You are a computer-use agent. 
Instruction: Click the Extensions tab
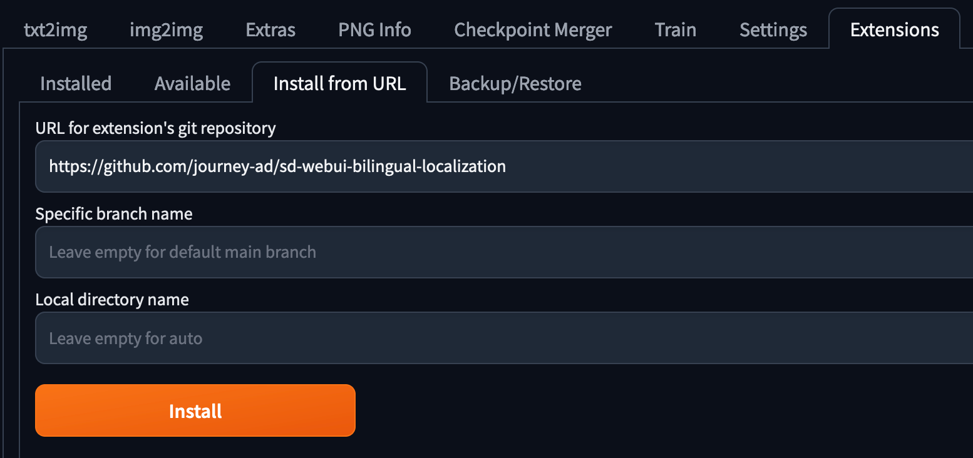click(x=894, y=30)
